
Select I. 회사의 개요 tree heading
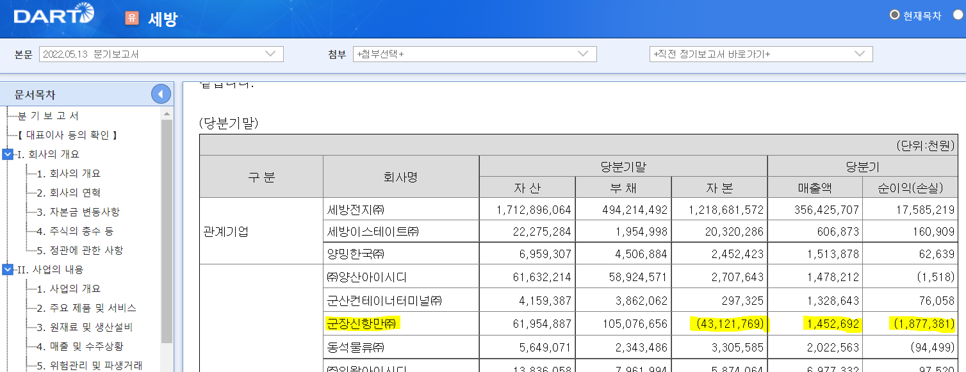(48, 154)
